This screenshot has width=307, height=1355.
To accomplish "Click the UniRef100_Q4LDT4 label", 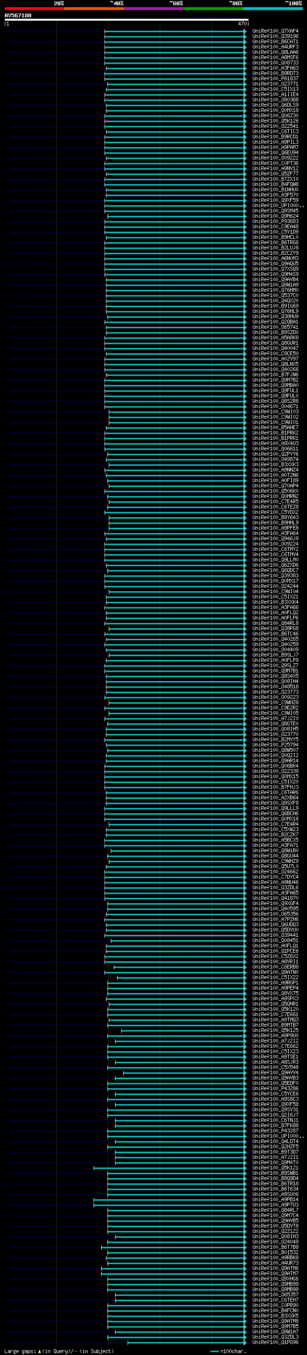I will [x=275, y=1142].
